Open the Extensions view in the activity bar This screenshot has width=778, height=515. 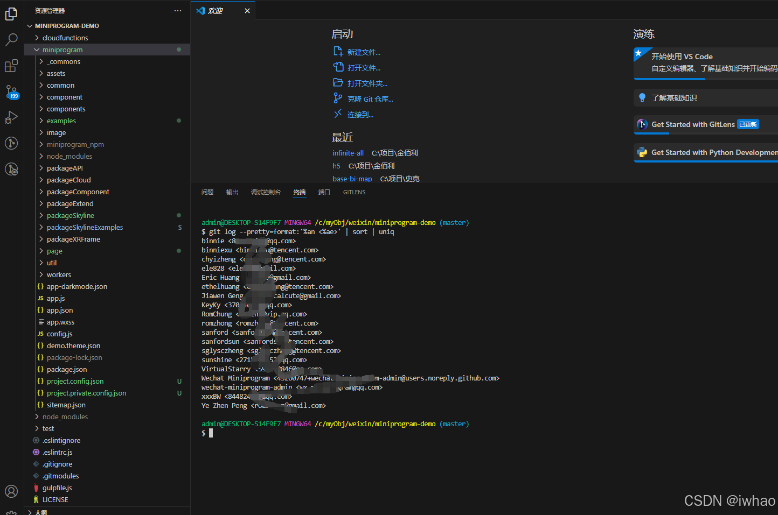11,66
